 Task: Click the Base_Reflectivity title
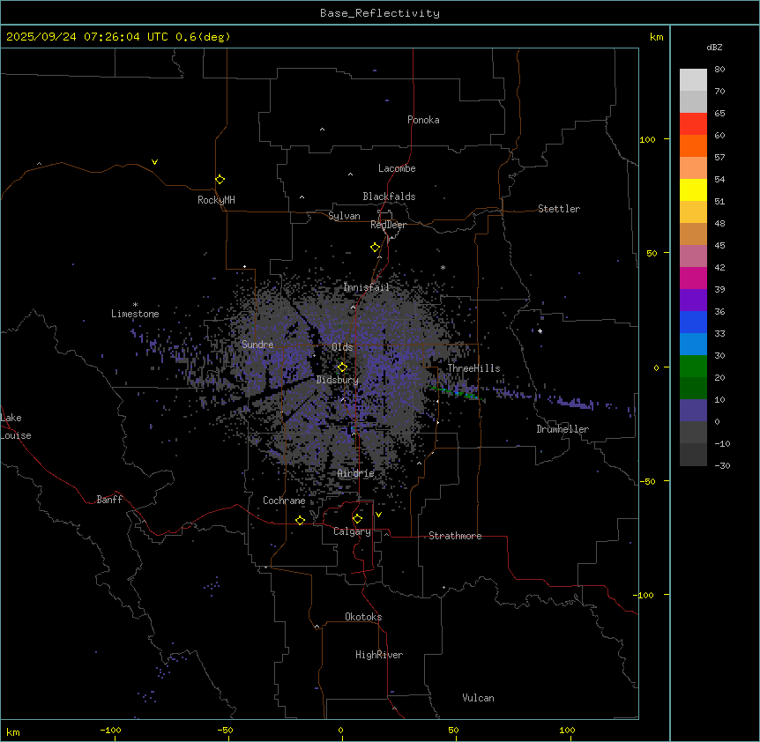380,13
